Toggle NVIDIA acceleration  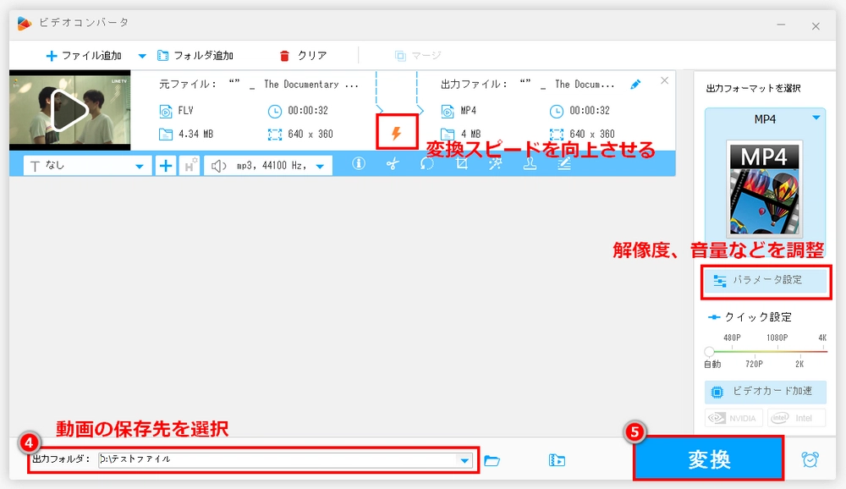(x=733, y=418)
